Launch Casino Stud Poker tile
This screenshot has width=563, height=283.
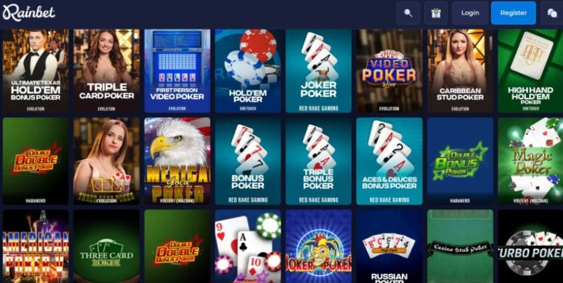[x=460, y=246]
